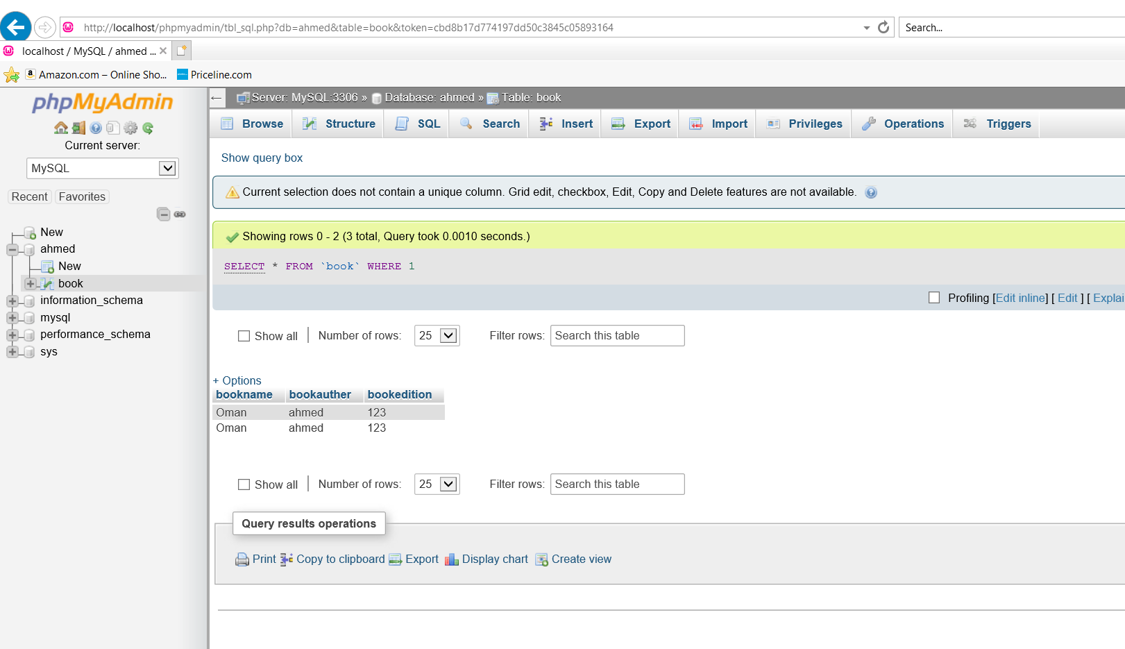Click the log out door icon
The width and height of the screenshot is (1125, 649).
pyautogui.click(x=78, y=128)
